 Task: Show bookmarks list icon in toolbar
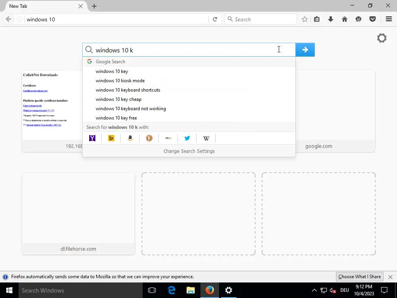point(317,19)
